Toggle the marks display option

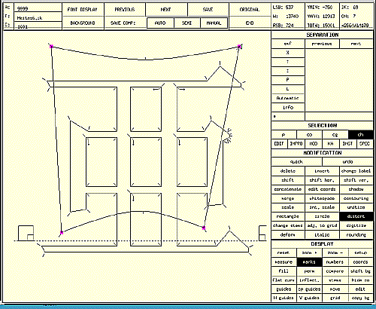[x=309, y=262]
